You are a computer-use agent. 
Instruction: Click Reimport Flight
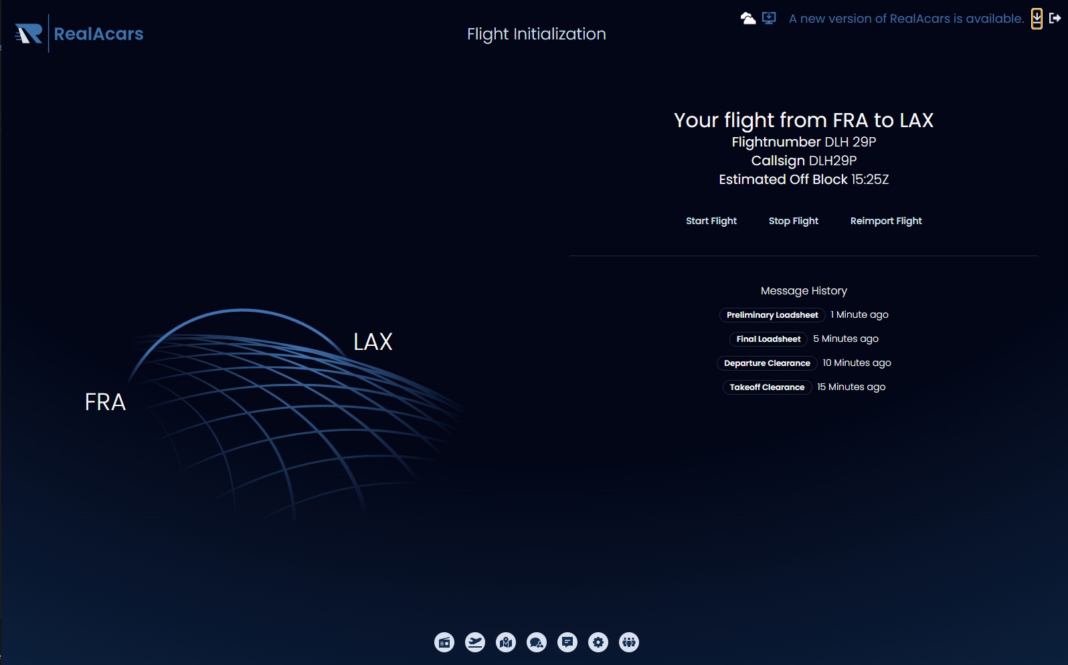pyautogui.click(x=885, y=221)
